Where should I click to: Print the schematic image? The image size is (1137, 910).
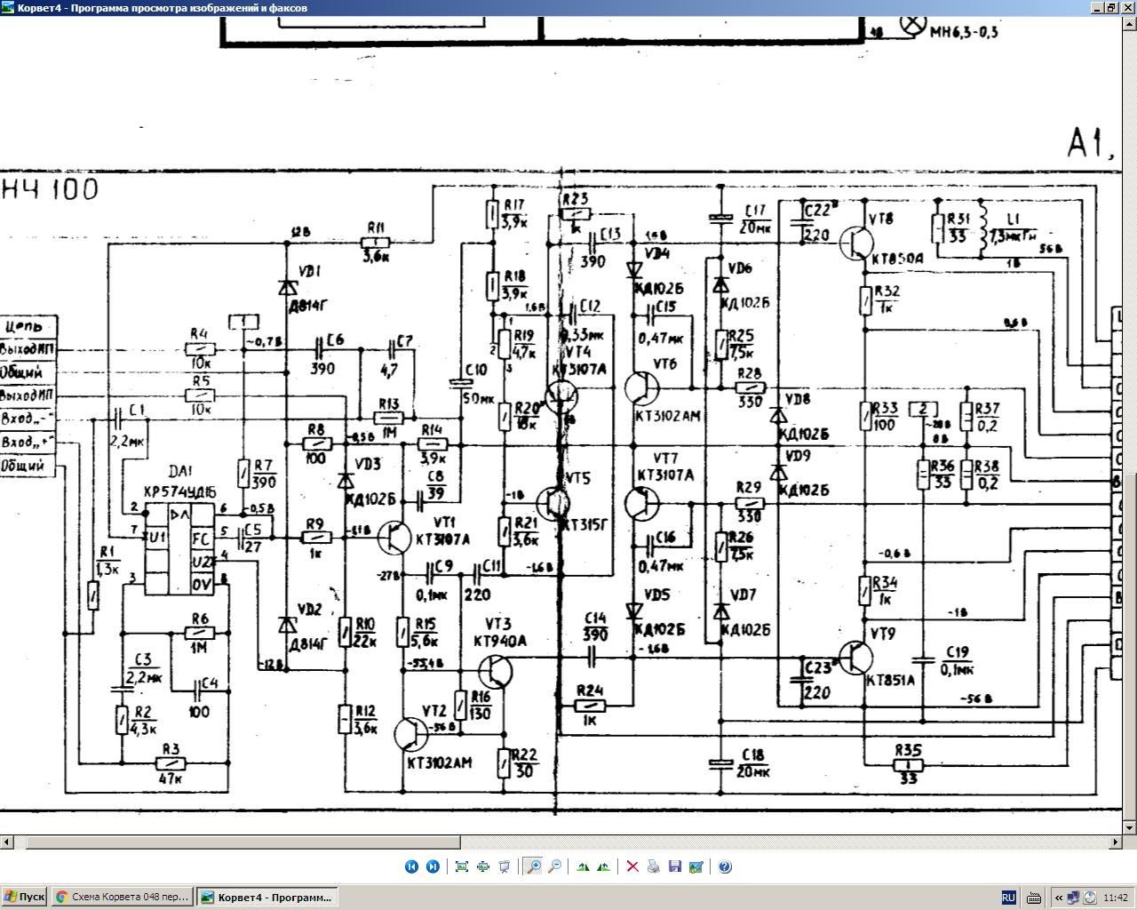tap(654, 866)
